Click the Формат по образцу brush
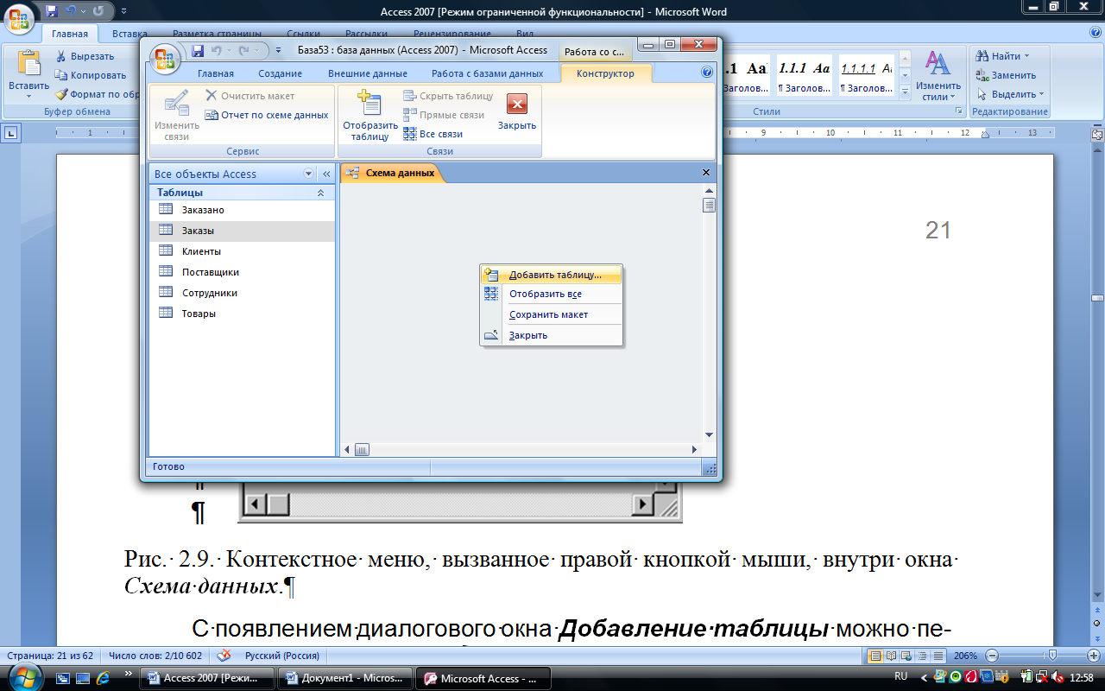This screenshot has height=691, width=1105. coord(62,94)
